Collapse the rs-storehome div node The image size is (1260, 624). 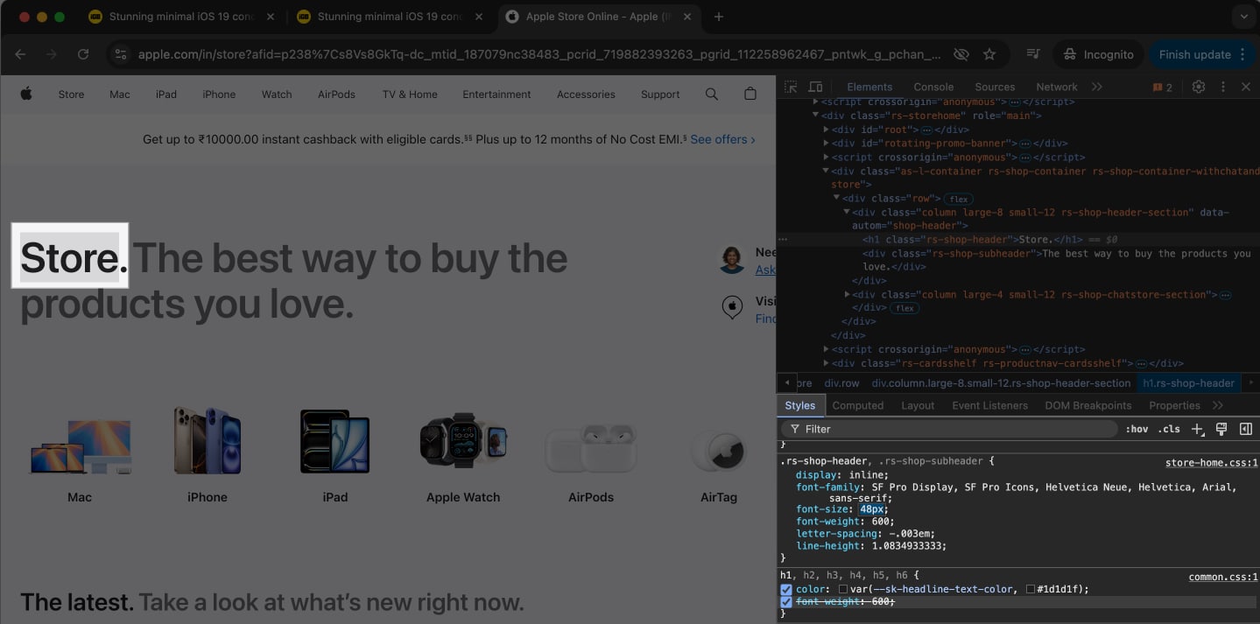coord(815,116)
